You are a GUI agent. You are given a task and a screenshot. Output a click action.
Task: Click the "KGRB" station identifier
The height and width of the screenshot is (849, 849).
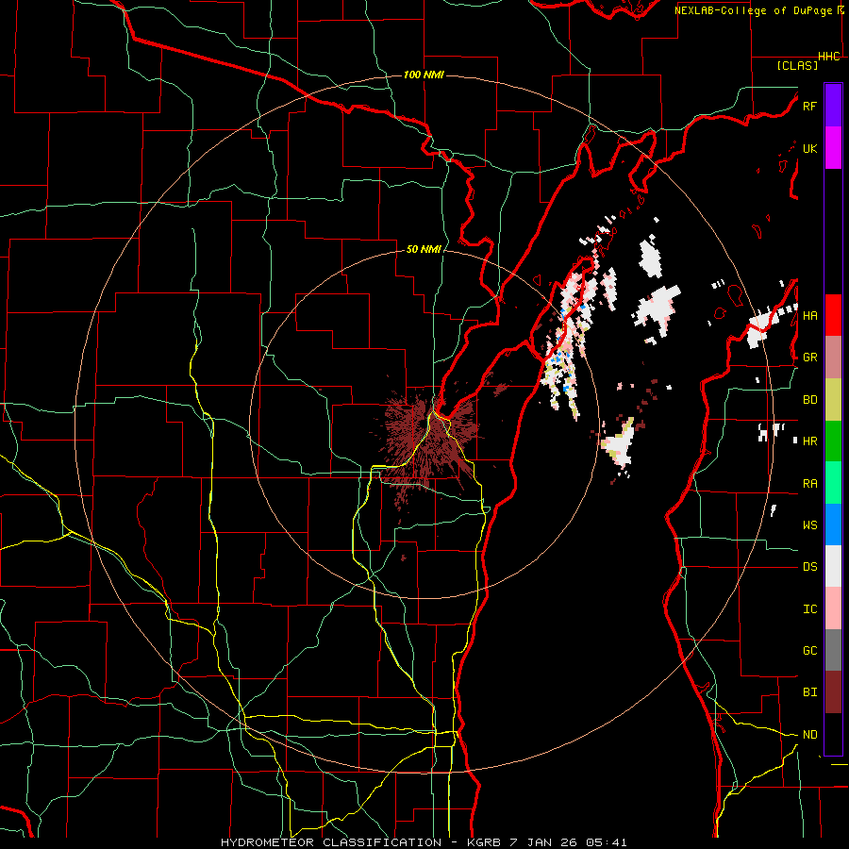click(x=485, y=842)
